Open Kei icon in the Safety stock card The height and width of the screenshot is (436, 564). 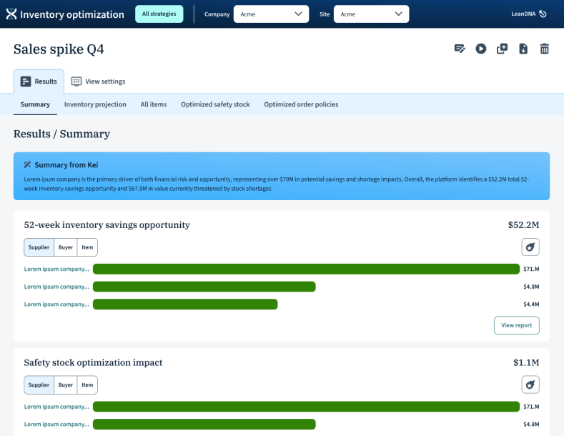coord(530,385)
